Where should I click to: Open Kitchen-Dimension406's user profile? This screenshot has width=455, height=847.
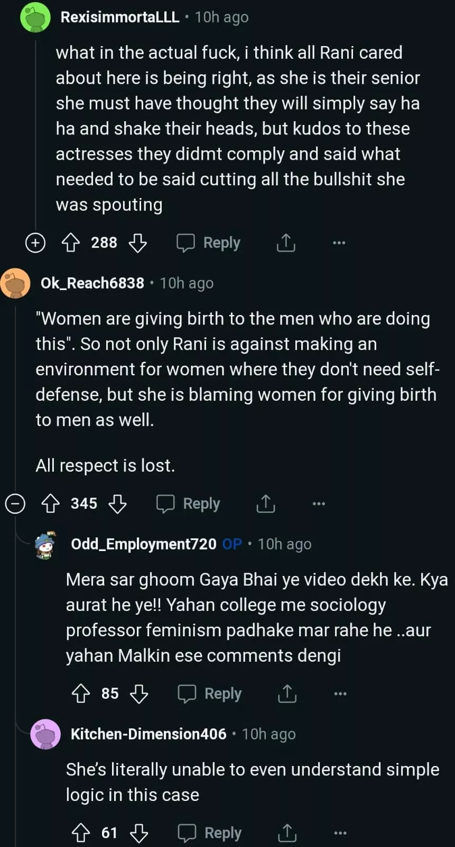pos(148,734)
